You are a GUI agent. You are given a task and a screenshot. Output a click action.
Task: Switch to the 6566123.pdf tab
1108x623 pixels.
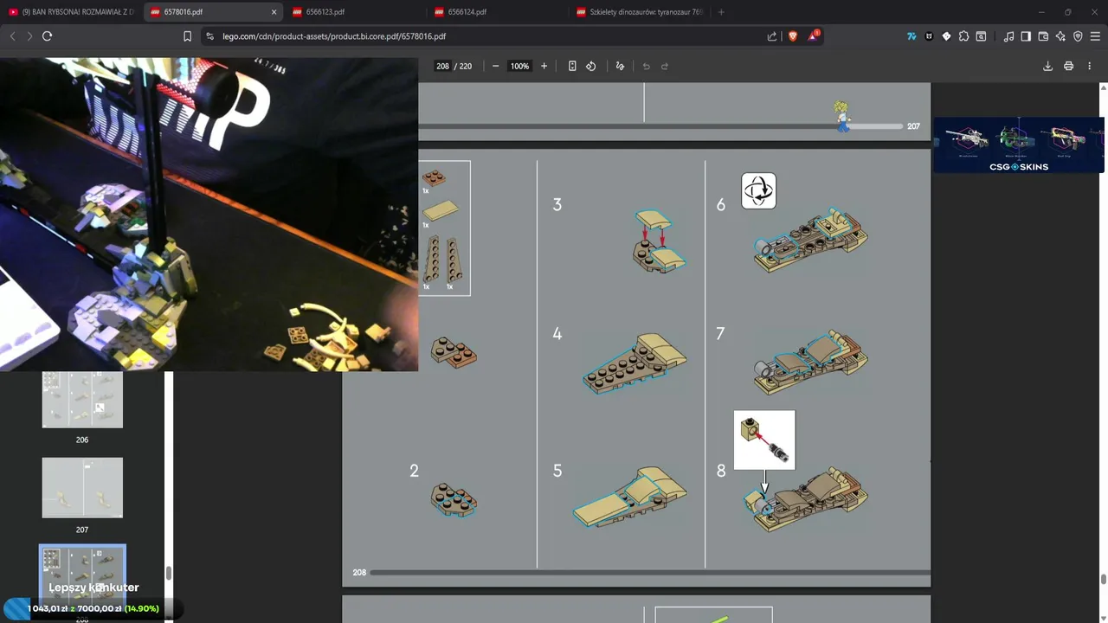pyautogui.click(x=355, y=12)
